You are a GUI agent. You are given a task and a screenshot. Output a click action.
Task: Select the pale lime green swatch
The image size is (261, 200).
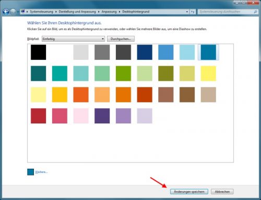click(x=145, y=73)
